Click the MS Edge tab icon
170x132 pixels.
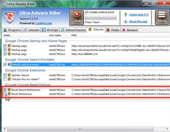tap(43, 30)
